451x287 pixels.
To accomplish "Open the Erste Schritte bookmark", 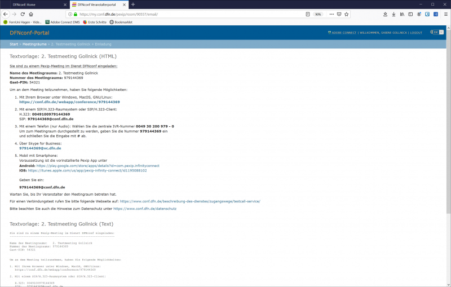I will 95,22.
